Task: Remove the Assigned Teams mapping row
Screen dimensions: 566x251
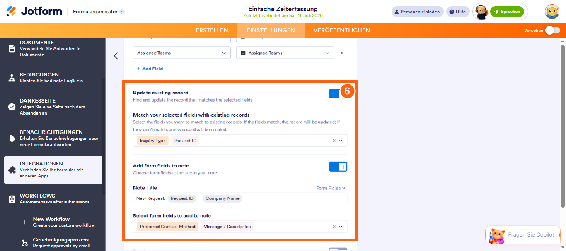Action: tap(342, 53)
